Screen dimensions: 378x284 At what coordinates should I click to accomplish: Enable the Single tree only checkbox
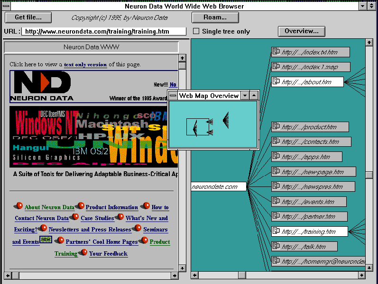[x=196, y=31]
